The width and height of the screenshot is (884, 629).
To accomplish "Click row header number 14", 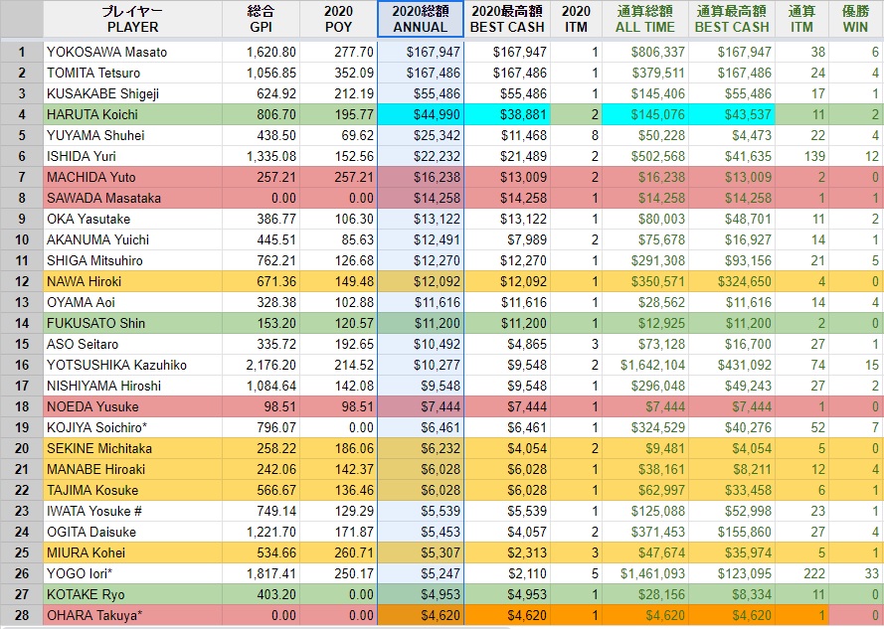I will 22,323.
